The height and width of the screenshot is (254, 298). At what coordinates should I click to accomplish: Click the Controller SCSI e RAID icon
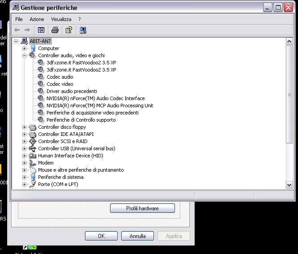(33, 141)
